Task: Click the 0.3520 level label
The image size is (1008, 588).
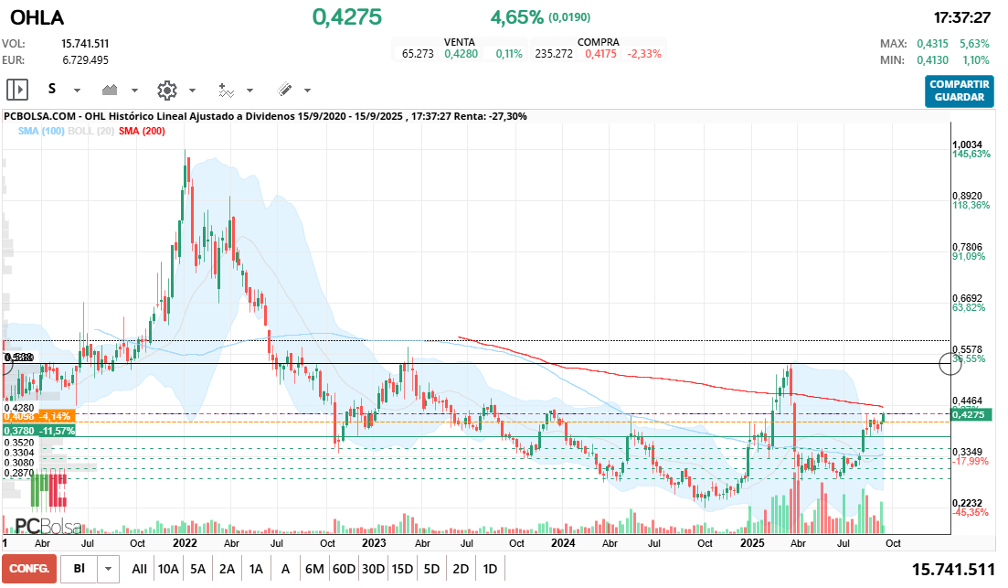Action: (x=19, y=443)
